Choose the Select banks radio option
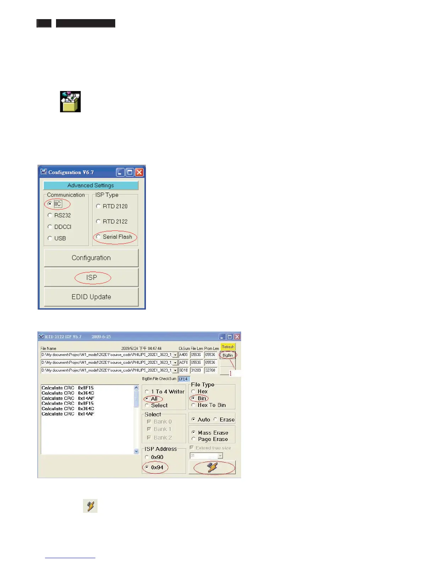 pos(156,406)
